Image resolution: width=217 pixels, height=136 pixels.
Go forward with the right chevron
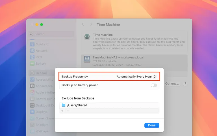[x=91, y=24]
